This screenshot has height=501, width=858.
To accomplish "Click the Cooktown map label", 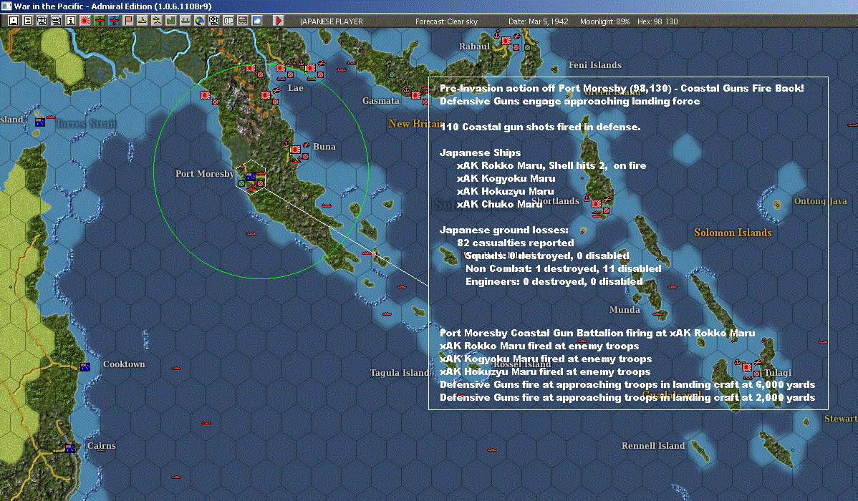I will click(124, 364).
